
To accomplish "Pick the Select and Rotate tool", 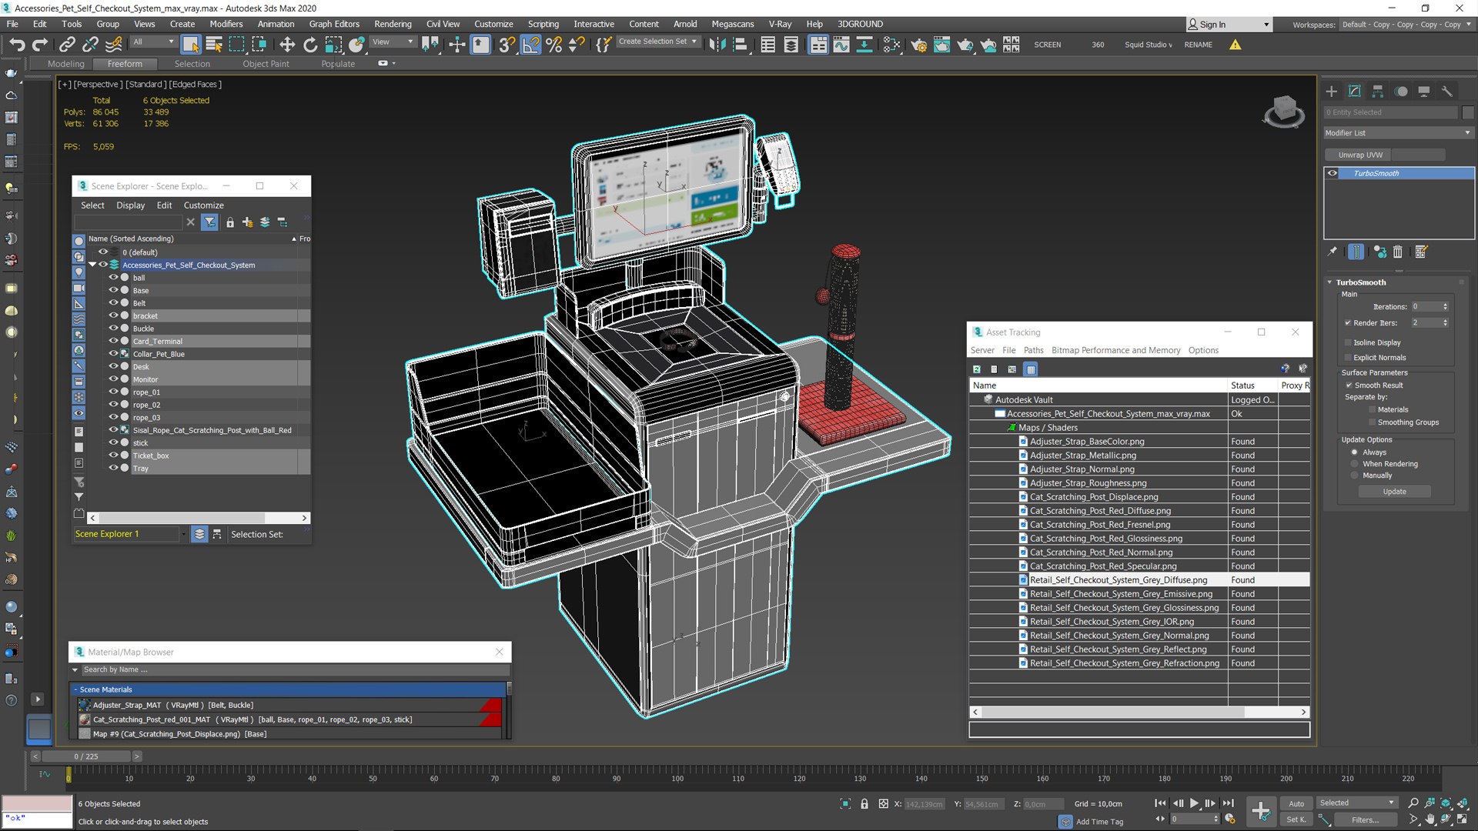I will pyautogui.click(x=309, y=45).
